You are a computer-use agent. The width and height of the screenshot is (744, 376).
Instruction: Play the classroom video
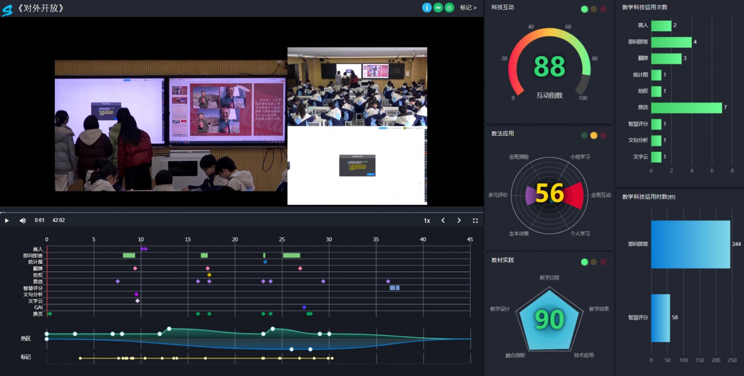pos(7,221)
